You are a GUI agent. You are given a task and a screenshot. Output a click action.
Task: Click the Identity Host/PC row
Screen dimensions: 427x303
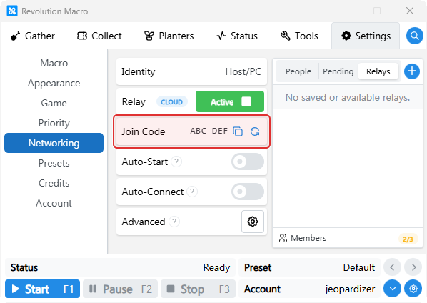tap(191, 71)
